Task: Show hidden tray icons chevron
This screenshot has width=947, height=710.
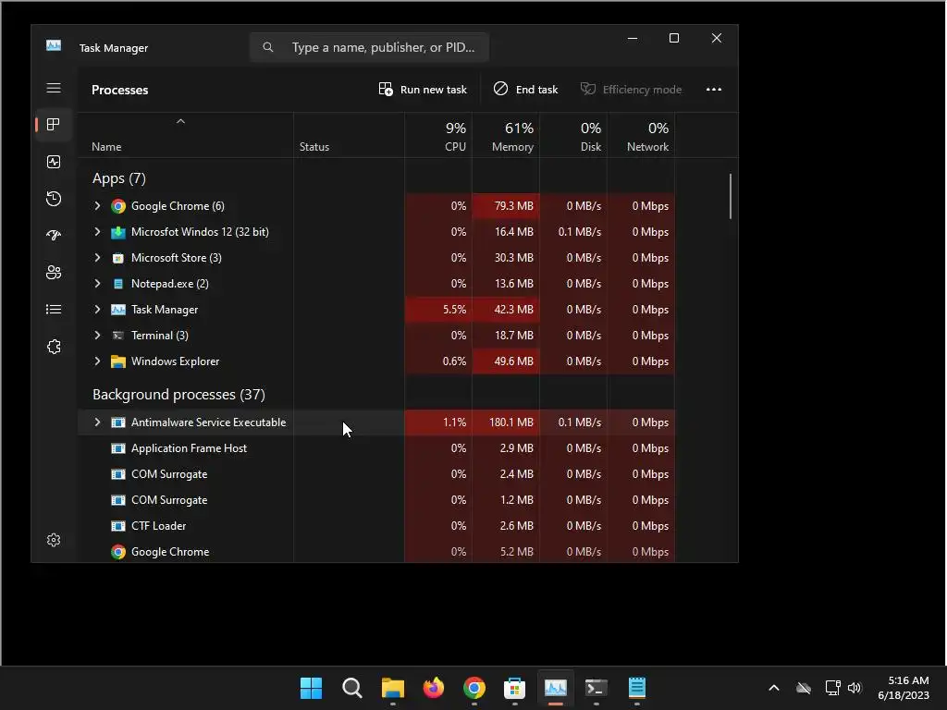Action: 774,688
